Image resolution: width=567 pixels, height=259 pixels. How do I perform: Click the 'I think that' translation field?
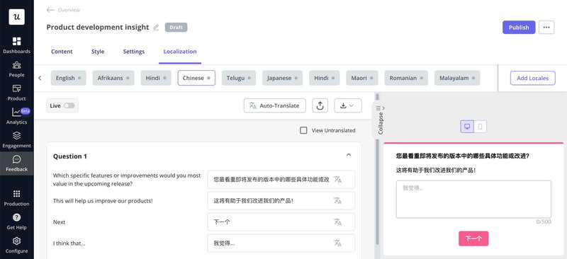point(281,243)
